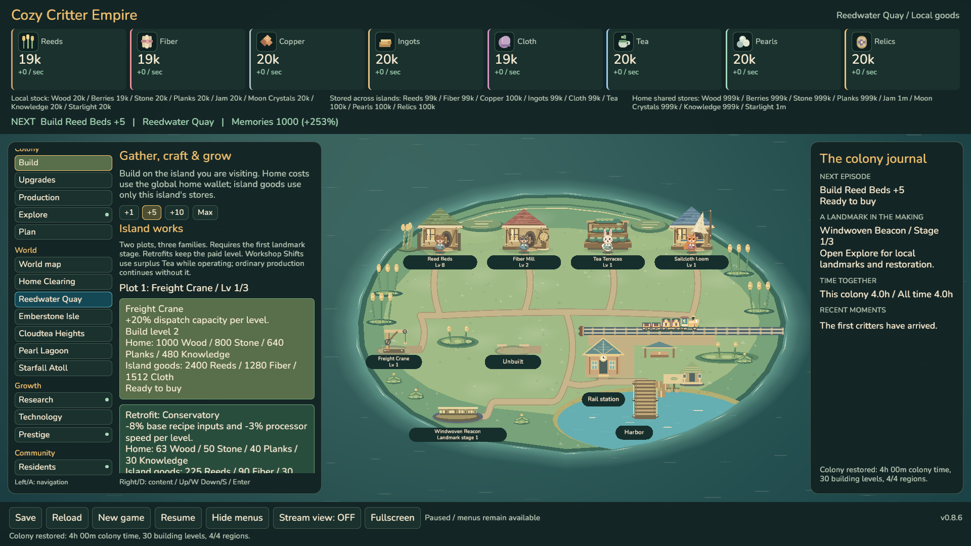Travel to Home Clearing
Screen dimensions: 971x546
tap(63, 282)
